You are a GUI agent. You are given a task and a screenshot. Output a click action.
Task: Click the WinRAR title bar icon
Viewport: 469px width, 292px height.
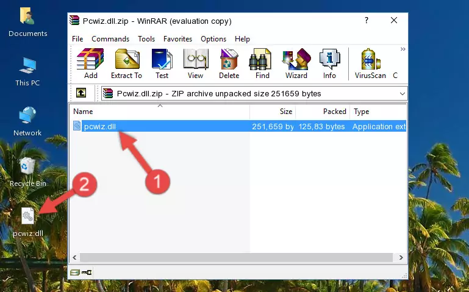pos(74,20)
